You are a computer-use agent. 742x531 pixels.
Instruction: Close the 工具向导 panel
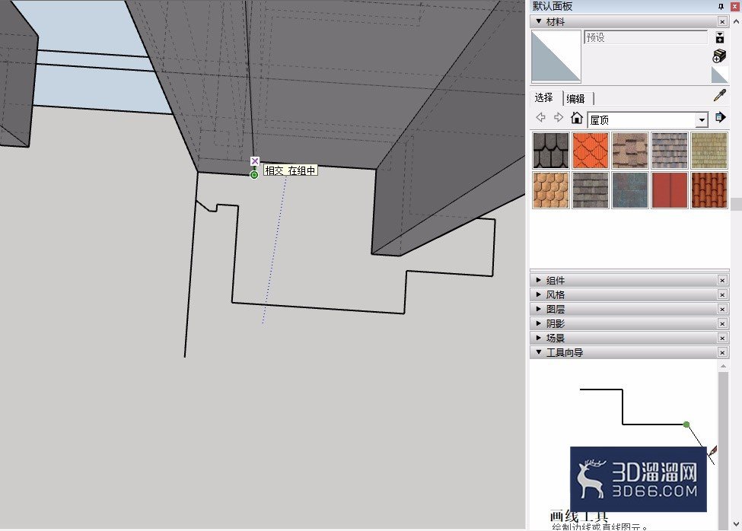722,352
